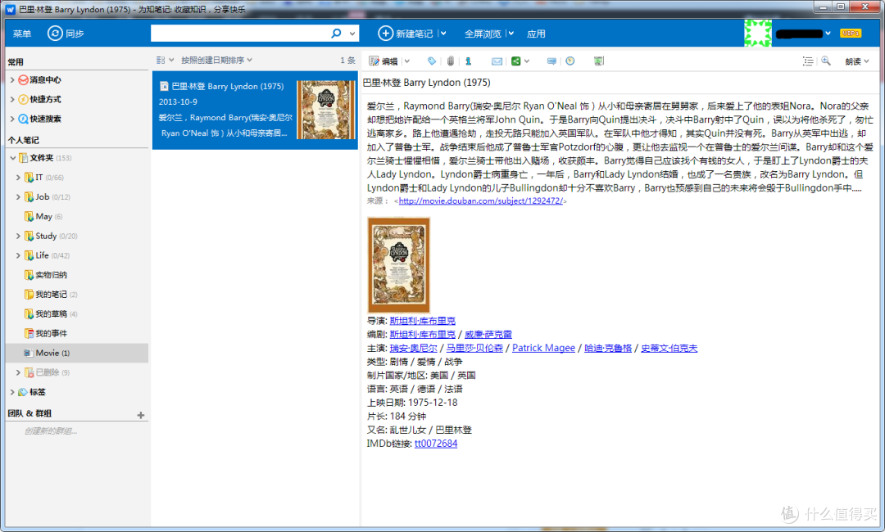The height and width of the screenshot is (532, 885).
Task: Select the 我的草稿 folder
Action: [51, 314]
